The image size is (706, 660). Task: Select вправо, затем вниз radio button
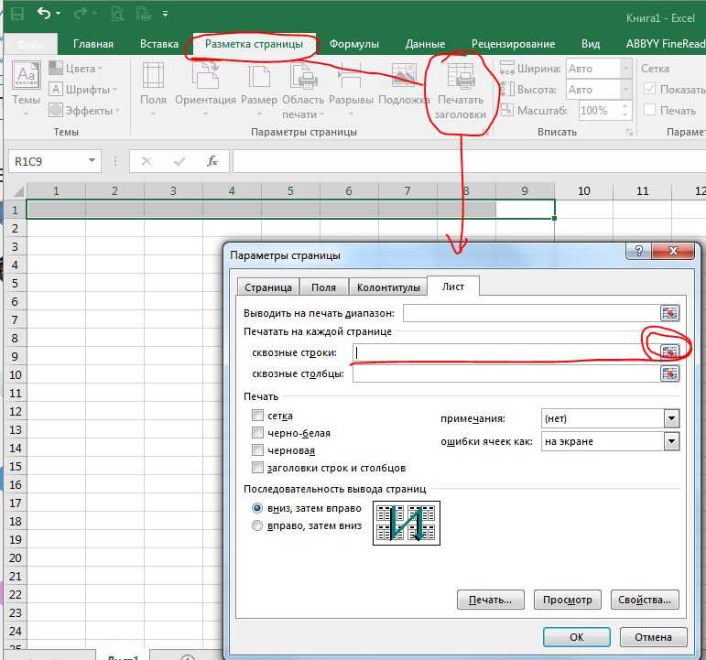click(x=256, y=525)
